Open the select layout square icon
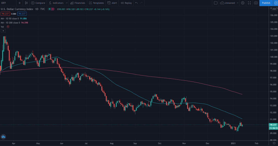Screen dimensions: 278x146 click(216, 3)
